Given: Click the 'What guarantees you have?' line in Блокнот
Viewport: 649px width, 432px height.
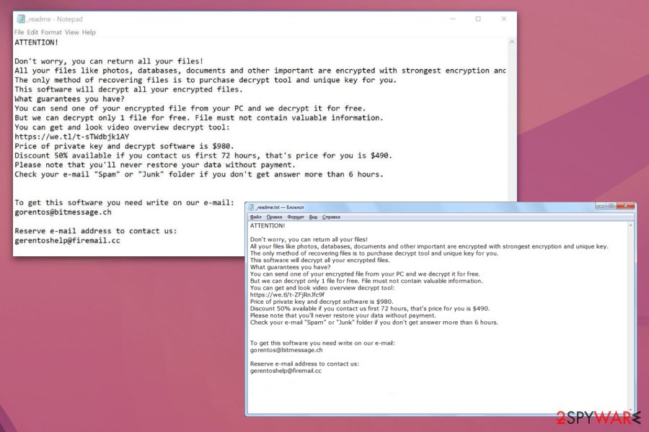Looking at the screenshot, I should [x=290, y=267].
